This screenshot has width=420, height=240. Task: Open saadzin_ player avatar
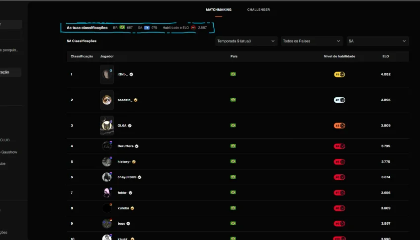point(107,100)
